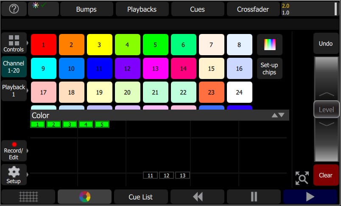The image size is (341, 206).
Task: Toggle channel 12 in the channel grid
Action: [x=166, y=175]
